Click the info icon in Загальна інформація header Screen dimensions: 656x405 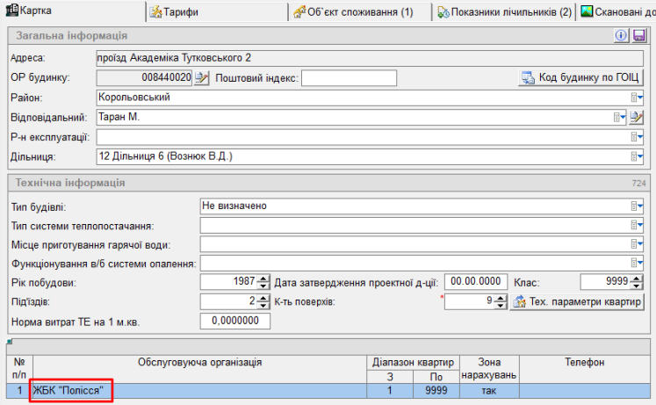[x=621, y=36]
